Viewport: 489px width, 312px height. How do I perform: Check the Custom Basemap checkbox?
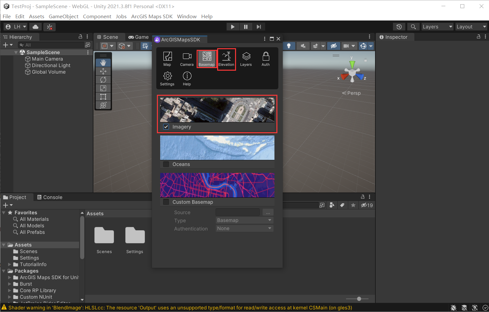pyautogui.click(x=166, y=202)
